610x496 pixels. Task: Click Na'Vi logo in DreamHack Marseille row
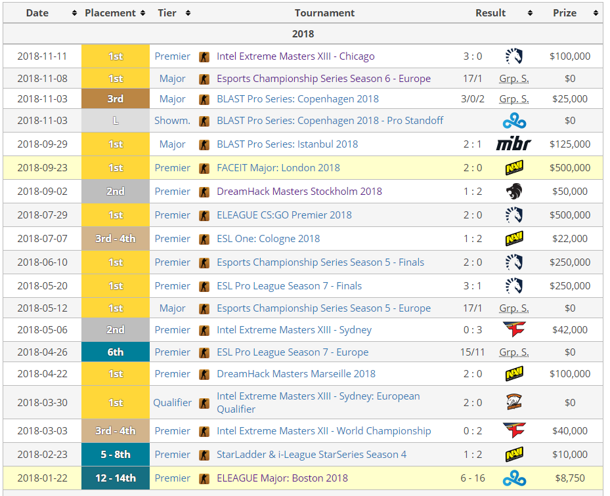(514, 374)
